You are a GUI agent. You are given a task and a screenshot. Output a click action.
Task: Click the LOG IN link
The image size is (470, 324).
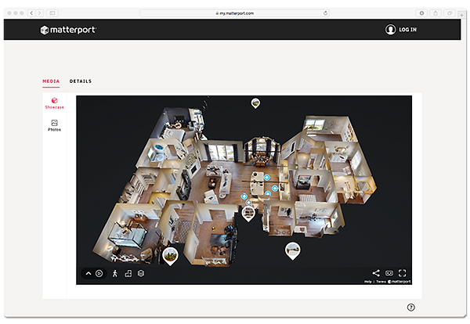407,30
